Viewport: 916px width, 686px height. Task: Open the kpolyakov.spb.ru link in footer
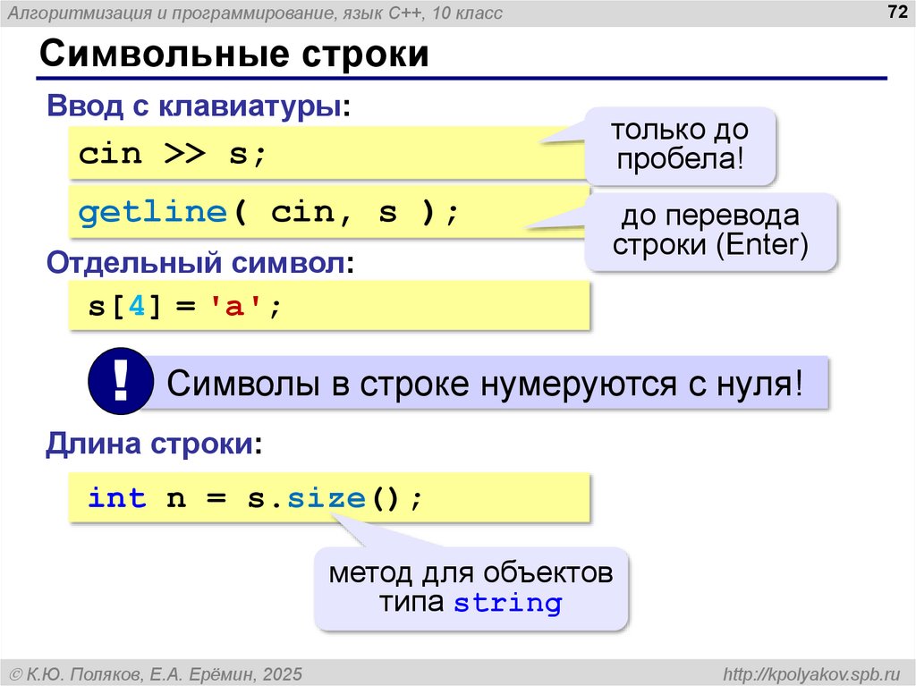(x=810, y=672)
